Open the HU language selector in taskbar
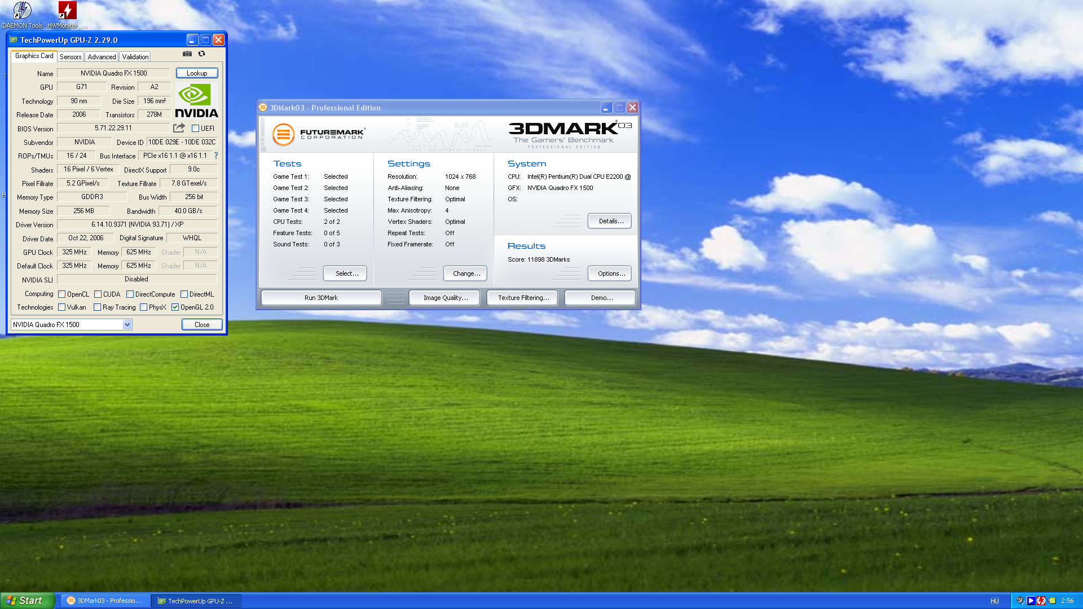Screen dimensions: 1083x609 pos(994,601)
